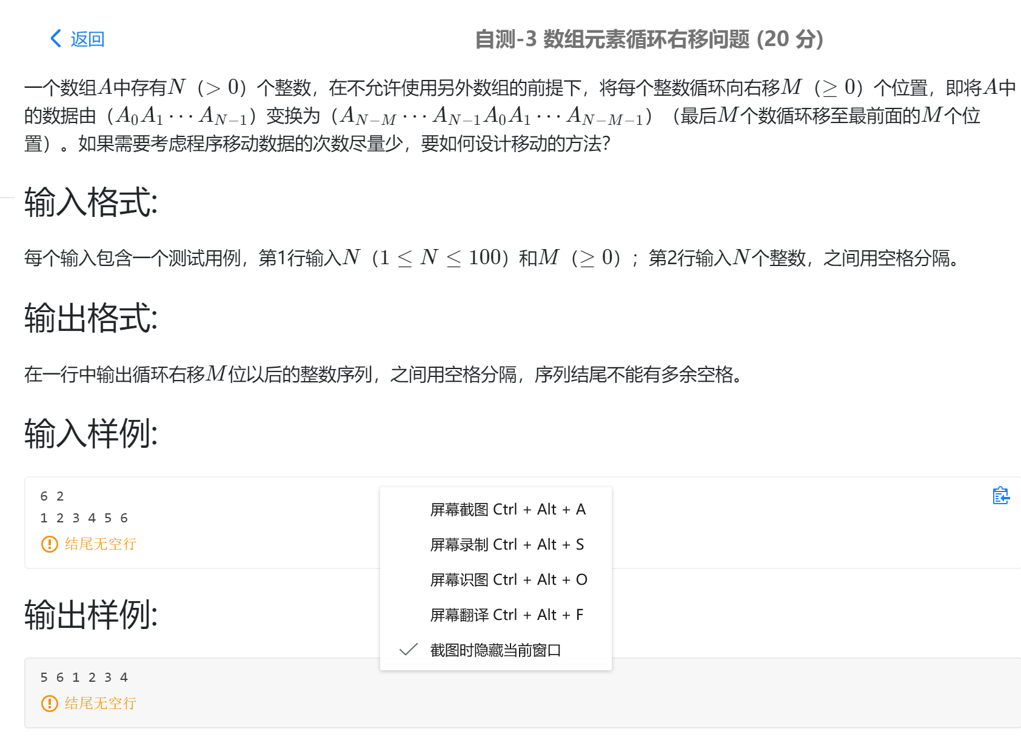Viewport: 1021px width, 746px height.
Task: Click the 返回 link to go back
Action: [87, 38]
